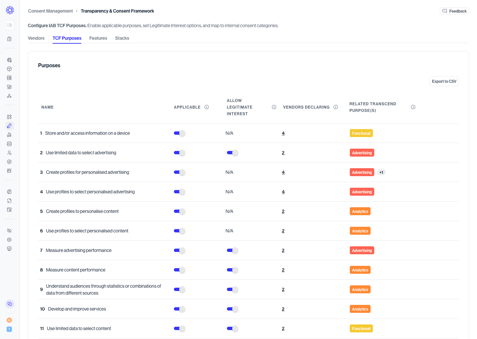Viewport: 477px width, 339px height.
Task: Open the highlighted Consent Management sidebar icon
Action: click(x=9, y=126)
